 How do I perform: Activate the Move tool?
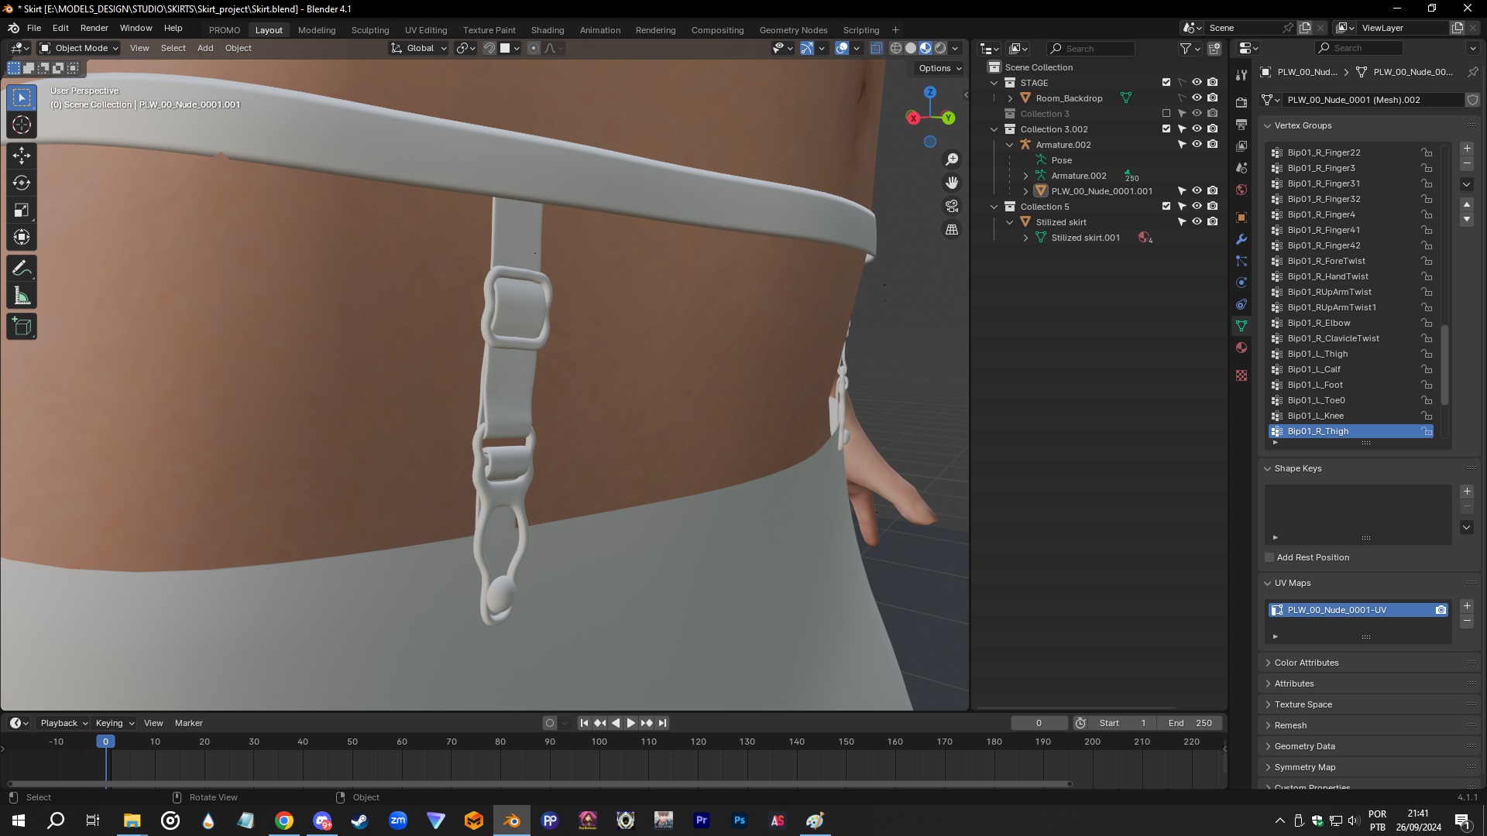click(22, 156)
